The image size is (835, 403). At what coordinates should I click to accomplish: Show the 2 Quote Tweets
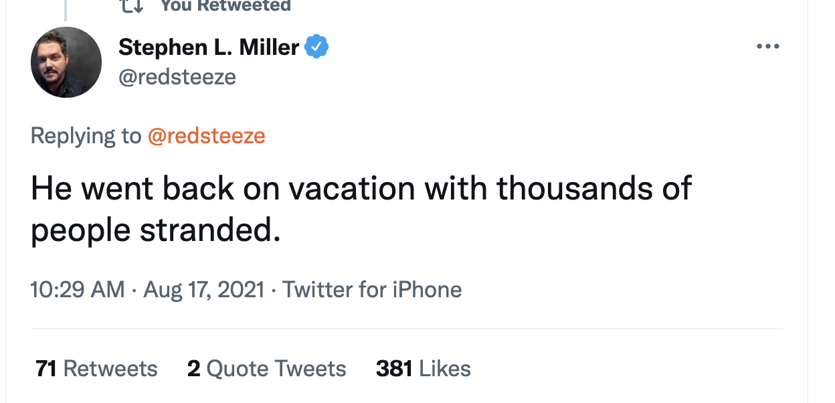pos(266,369)
